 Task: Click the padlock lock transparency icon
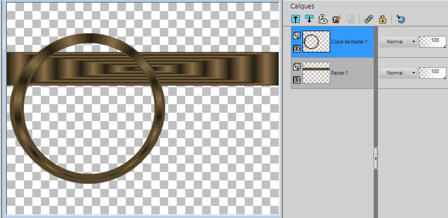point(382,19)
